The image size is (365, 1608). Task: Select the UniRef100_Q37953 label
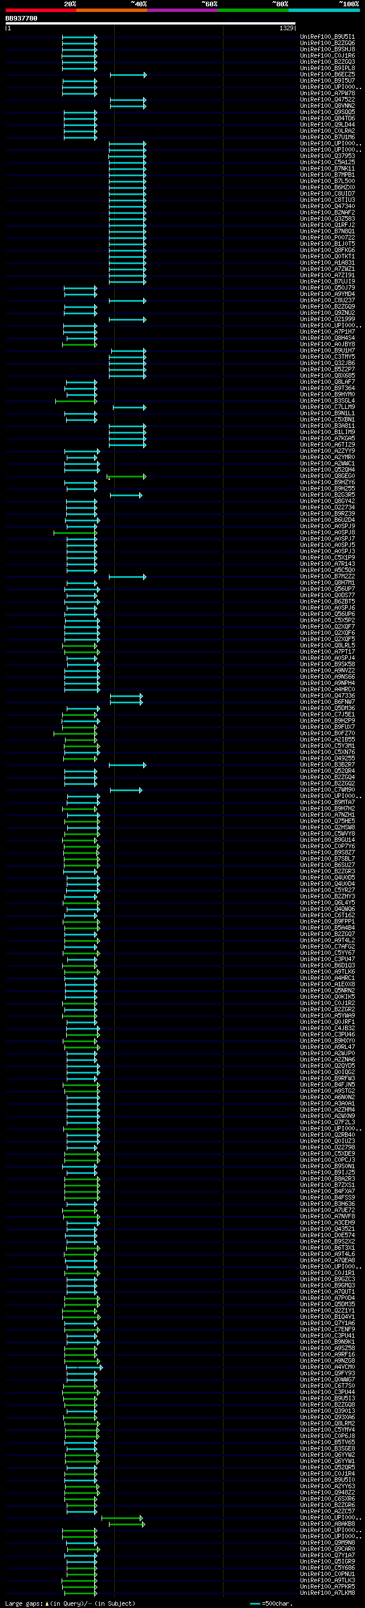[x=327, y=156]
